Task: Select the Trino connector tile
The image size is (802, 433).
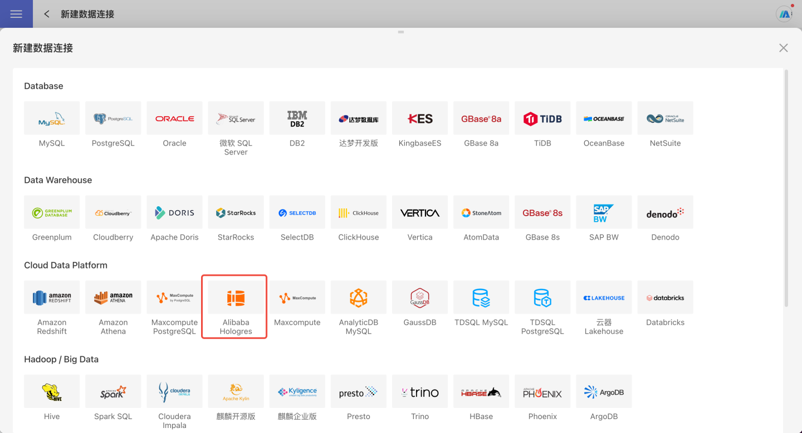Action: coord(420,392)
